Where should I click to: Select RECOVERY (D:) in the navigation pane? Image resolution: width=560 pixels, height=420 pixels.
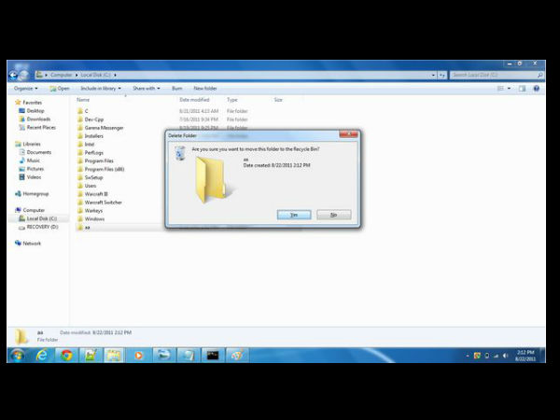(x=42, y=226)
